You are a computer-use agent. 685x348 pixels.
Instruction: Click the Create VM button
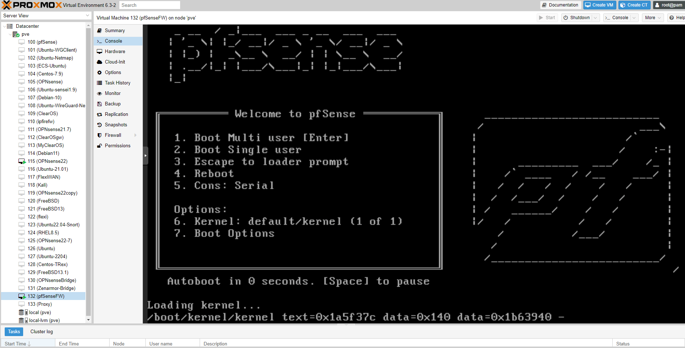[599, 5]
